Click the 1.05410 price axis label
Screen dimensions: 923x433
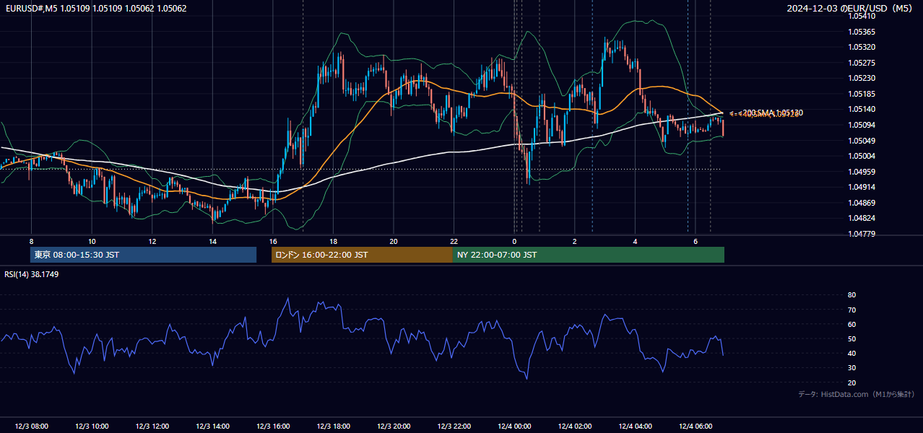pos(862,16)
